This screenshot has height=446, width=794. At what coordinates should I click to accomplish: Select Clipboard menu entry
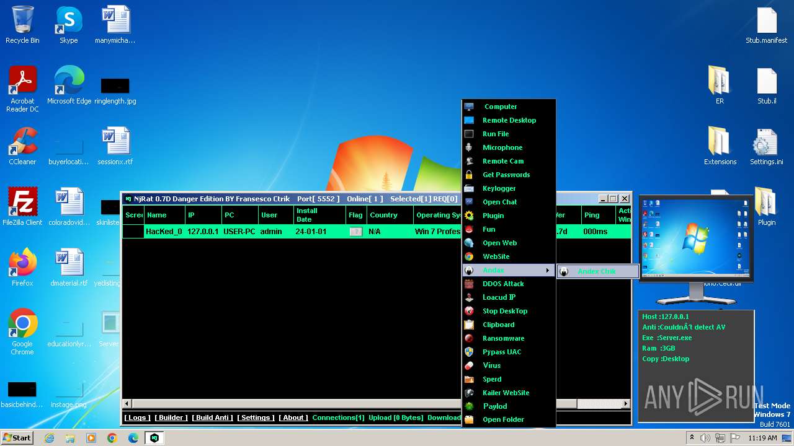509,325
